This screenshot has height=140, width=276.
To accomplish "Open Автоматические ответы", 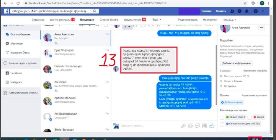I will pyautogui.click(x=21, y=93).
